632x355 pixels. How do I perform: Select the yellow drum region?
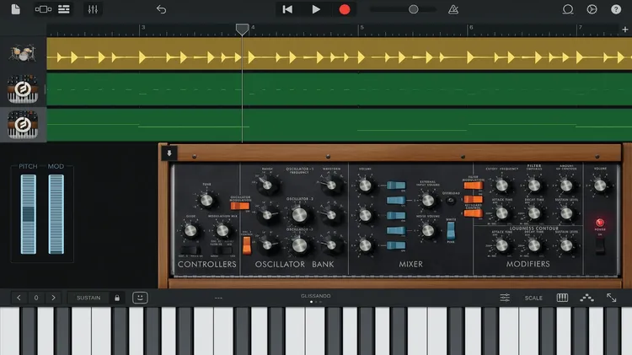point(339,54)
